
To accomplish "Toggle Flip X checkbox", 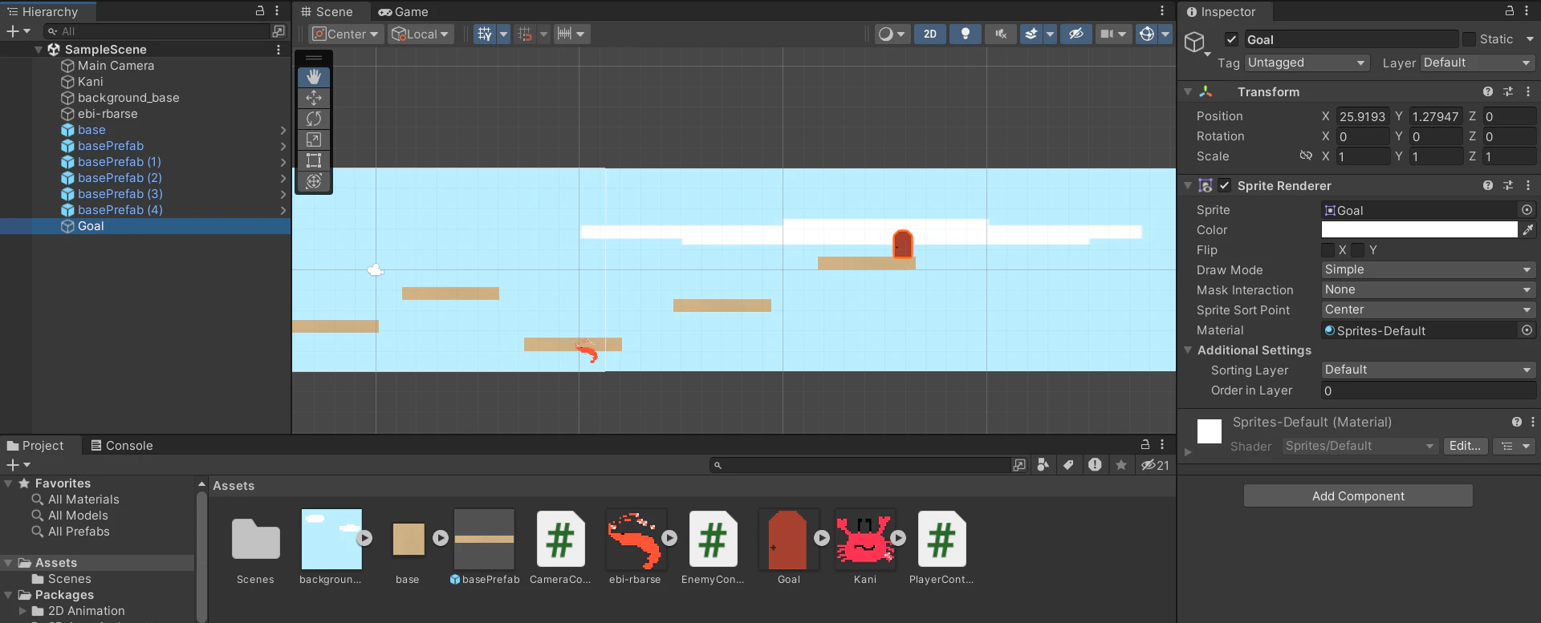I will pyautogui.click(x=1328, y=250).
